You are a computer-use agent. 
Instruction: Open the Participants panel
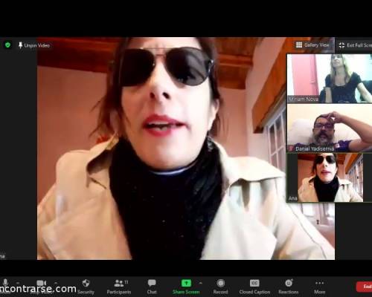click(x=119, y=286)
